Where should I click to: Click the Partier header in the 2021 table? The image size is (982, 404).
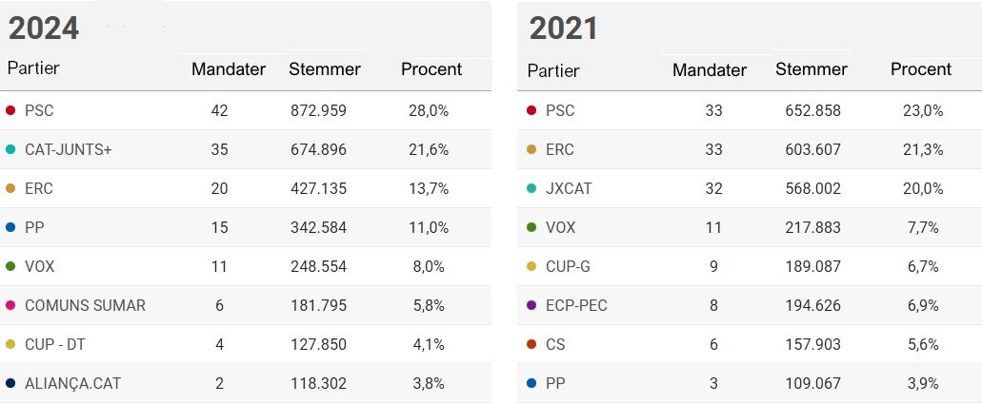point(552,70)
